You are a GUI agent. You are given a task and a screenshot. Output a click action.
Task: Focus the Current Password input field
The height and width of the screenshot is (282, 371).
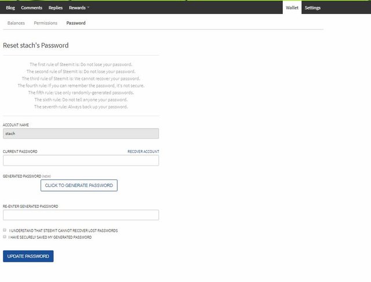pos(81,160)
